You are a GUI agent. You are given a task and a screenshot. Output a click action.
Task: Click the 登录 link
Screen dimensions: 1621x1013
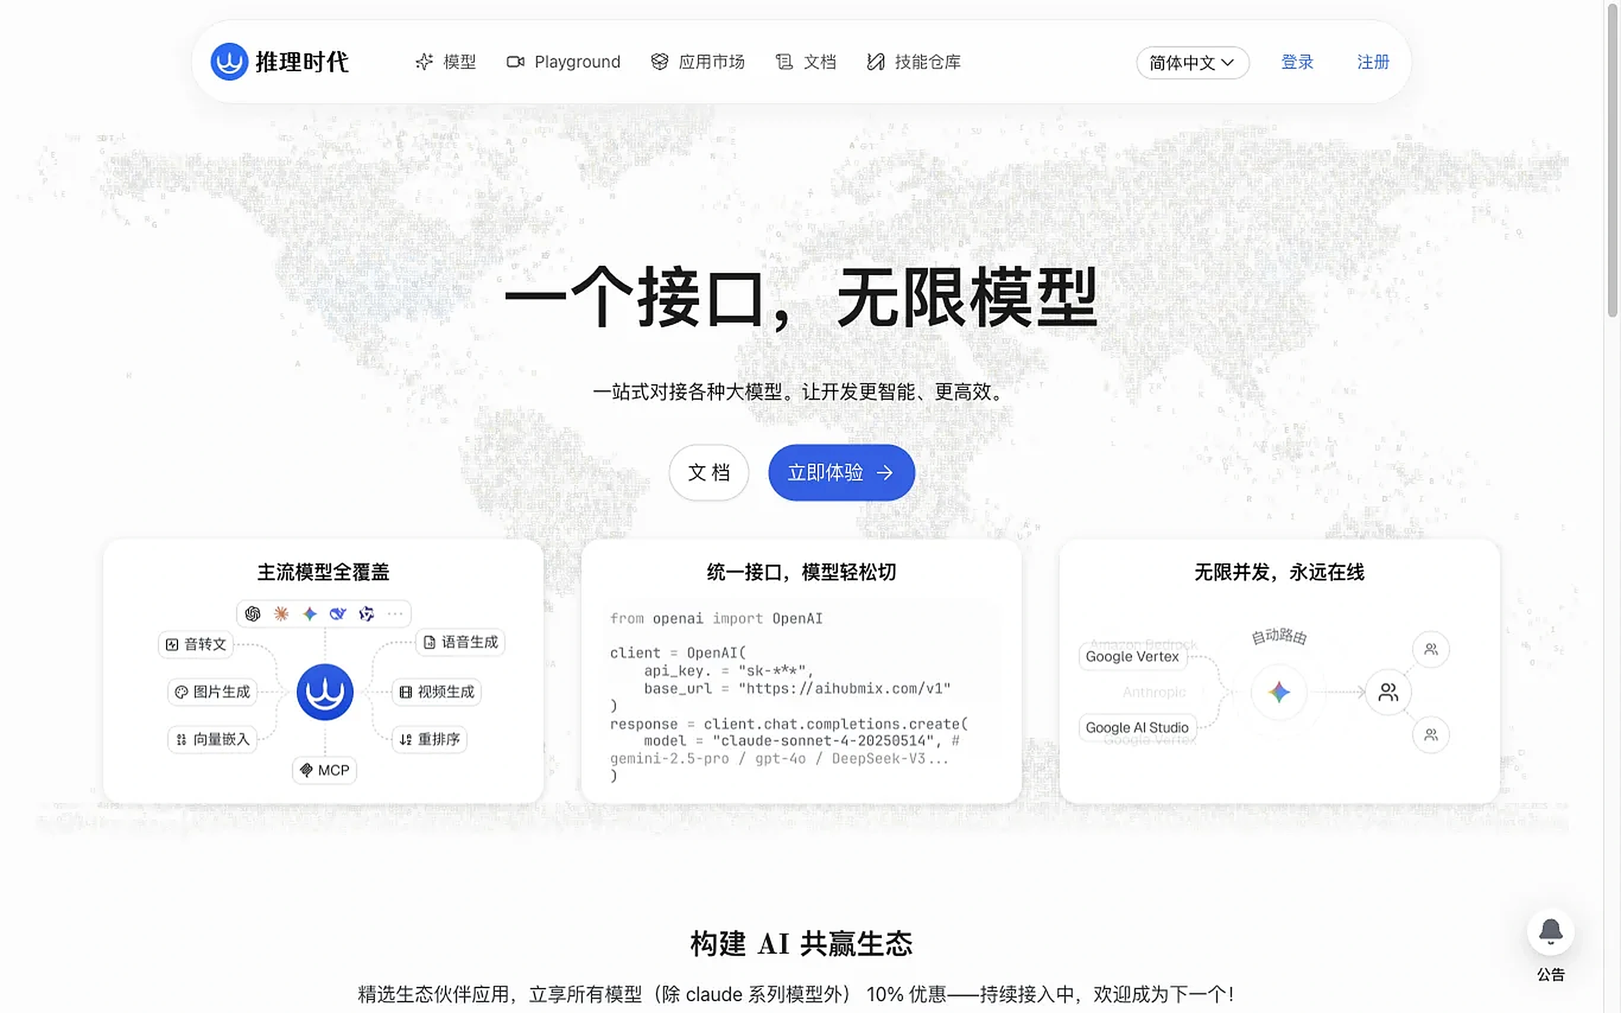coord(1298,62)
